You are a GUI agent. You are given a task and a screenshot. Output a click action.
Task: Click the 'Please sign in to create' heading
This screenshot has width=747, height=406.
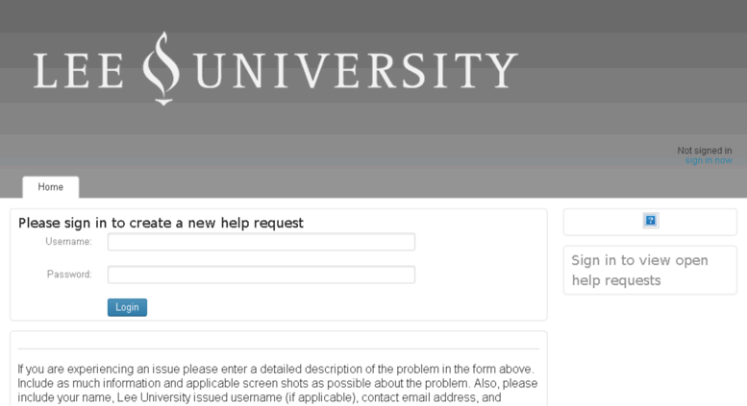[x=161, y=223]
